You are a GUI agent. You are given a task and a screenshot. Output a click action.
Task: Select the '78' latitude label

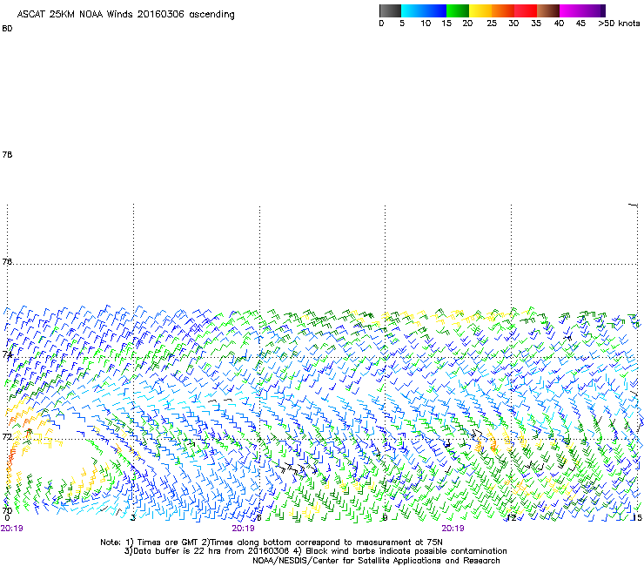pyautogui.click(x=7, y=154)
